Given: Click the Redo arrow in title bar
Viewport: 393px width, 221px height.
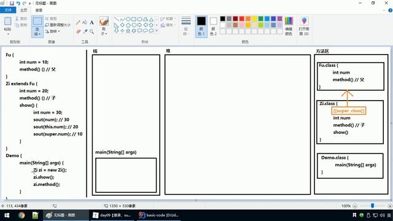Looking at the screenshot, I should (x=25, y=3).
